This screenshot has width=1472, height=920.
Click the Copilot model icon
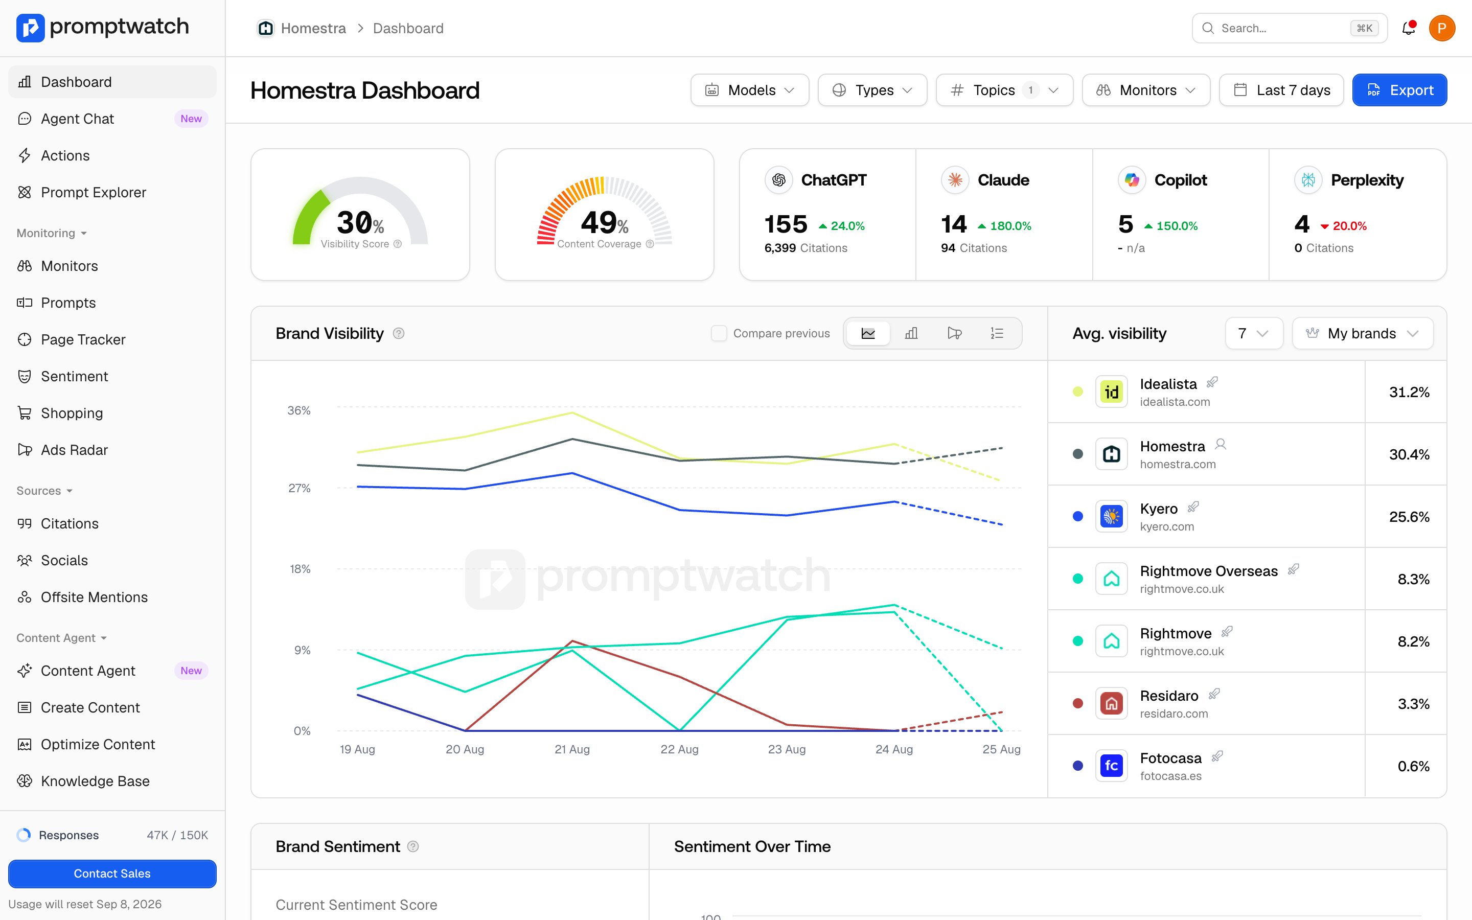(1132, 180)
